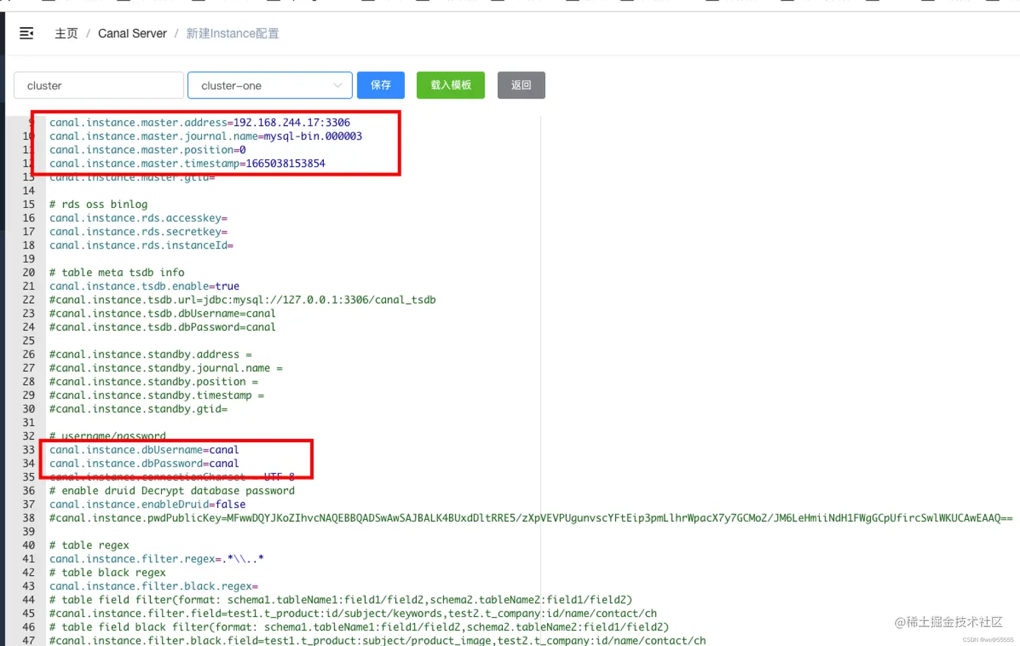This screenshot has height=646, width=1020.
Task: Focus the cluster name input field
Action: coord(98,86)
